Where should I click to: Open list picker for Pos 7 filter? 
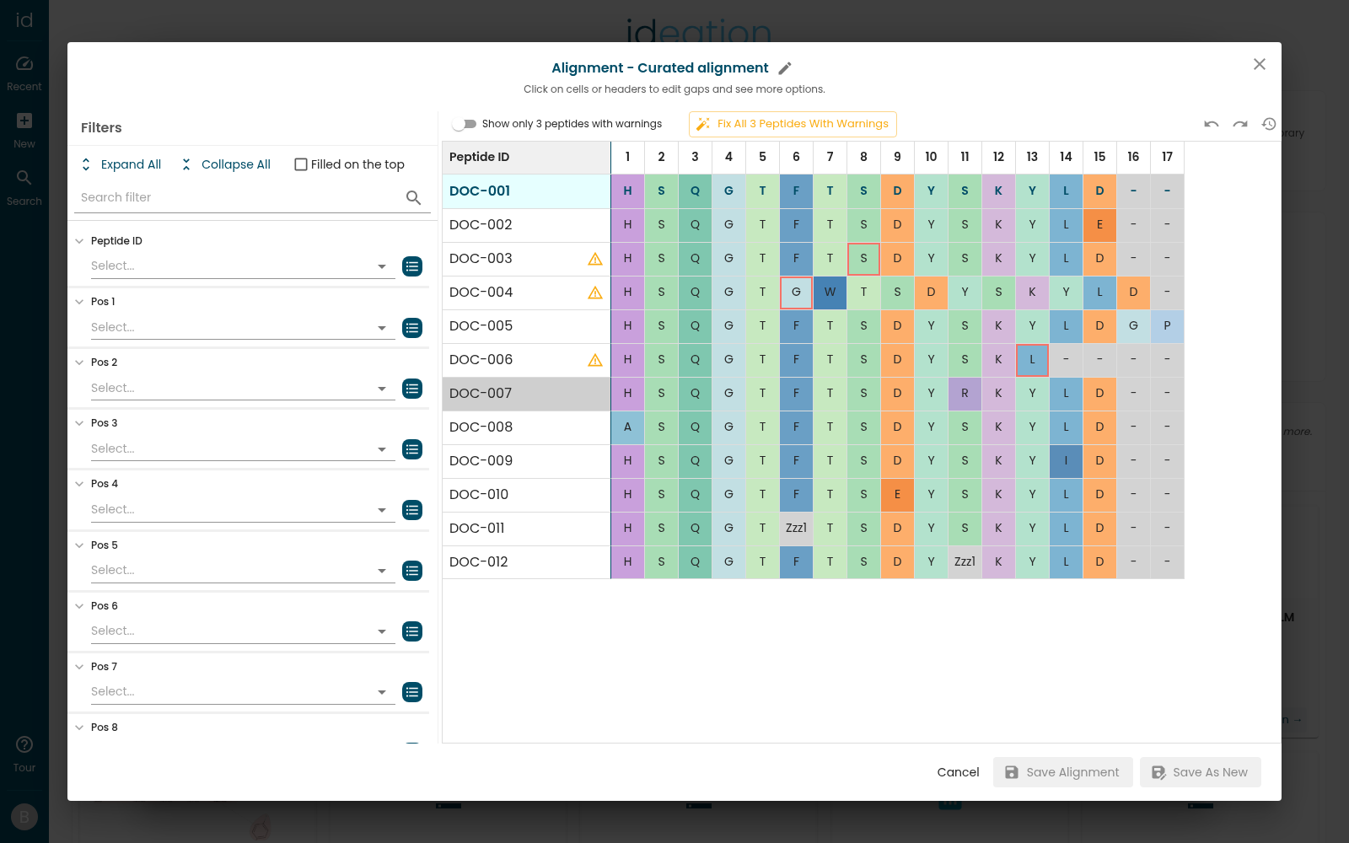(x=412, y=692)
